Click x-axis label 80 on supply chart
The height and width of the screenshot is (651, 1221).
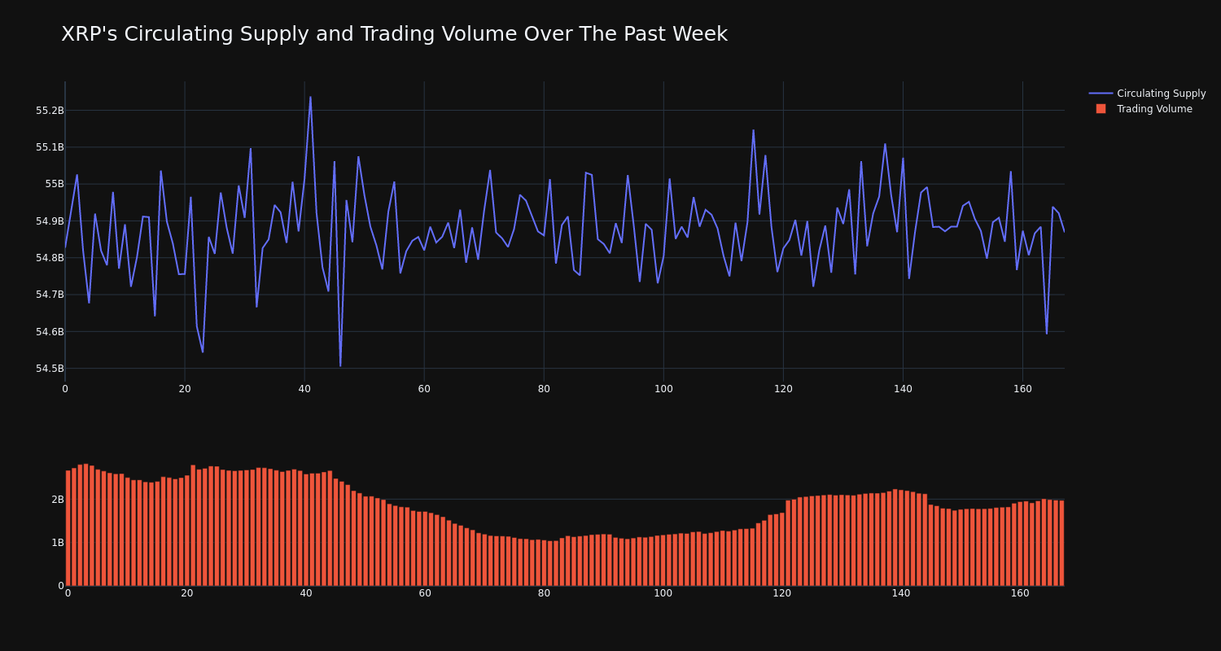coord(544,389)
